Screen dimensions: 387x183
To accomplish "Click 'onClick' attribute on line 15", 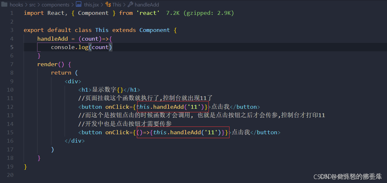I will 117,132.
